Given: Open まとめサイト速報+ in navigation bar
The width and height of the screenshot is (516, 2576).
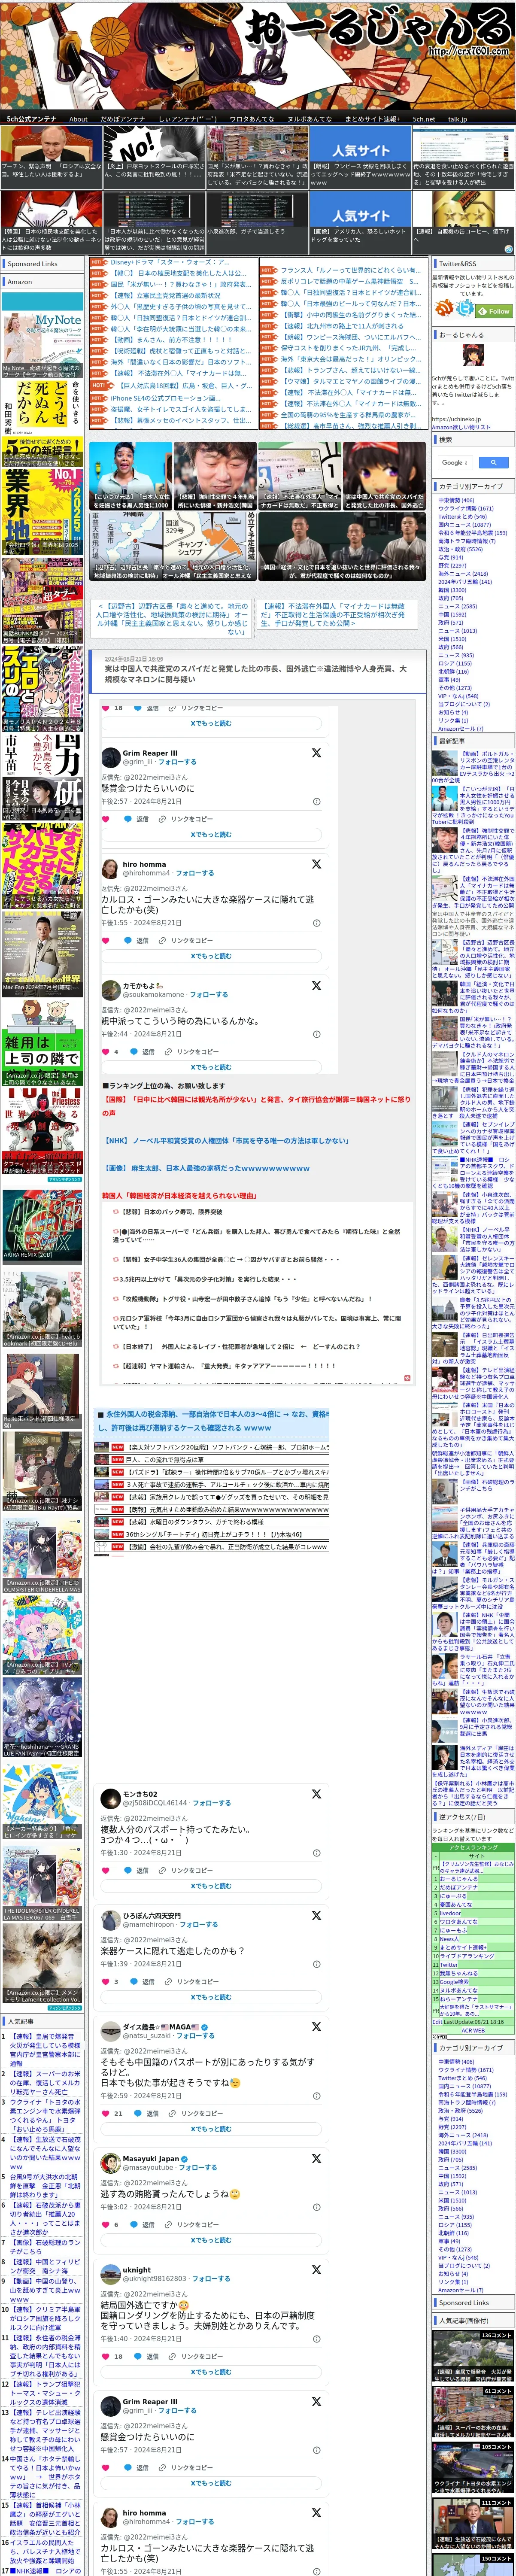Looking at the screenshot, I should (373, 119).
